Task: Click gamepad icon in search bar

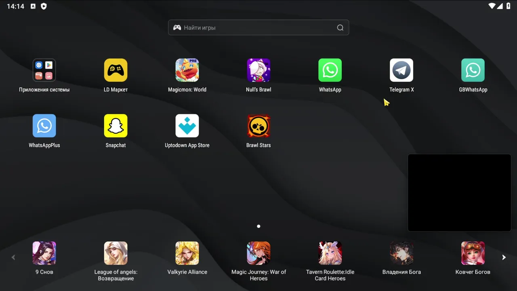Action: tap(177, 27)
